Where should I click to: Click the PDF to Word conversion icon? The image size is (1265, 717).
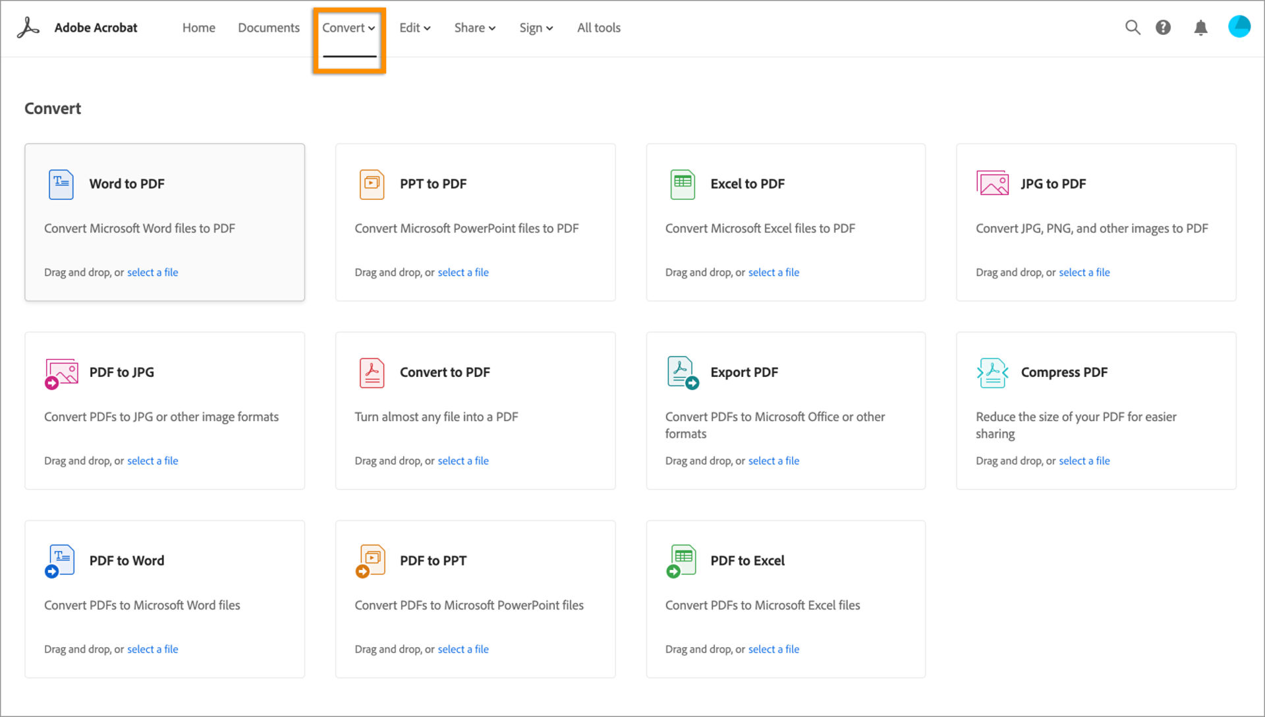tap(60, 559)
